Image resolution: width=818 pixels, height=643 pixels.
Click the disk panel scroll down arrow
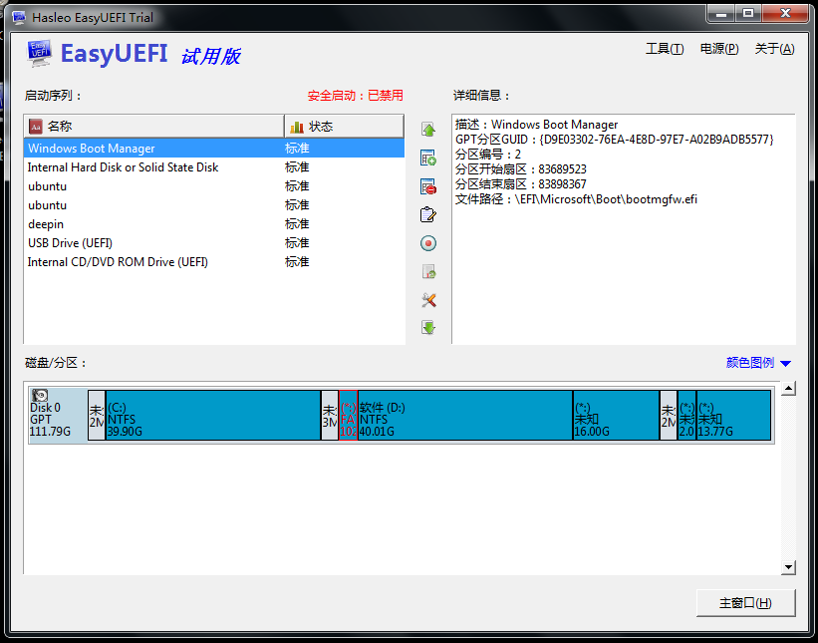(x=788, y=567)
